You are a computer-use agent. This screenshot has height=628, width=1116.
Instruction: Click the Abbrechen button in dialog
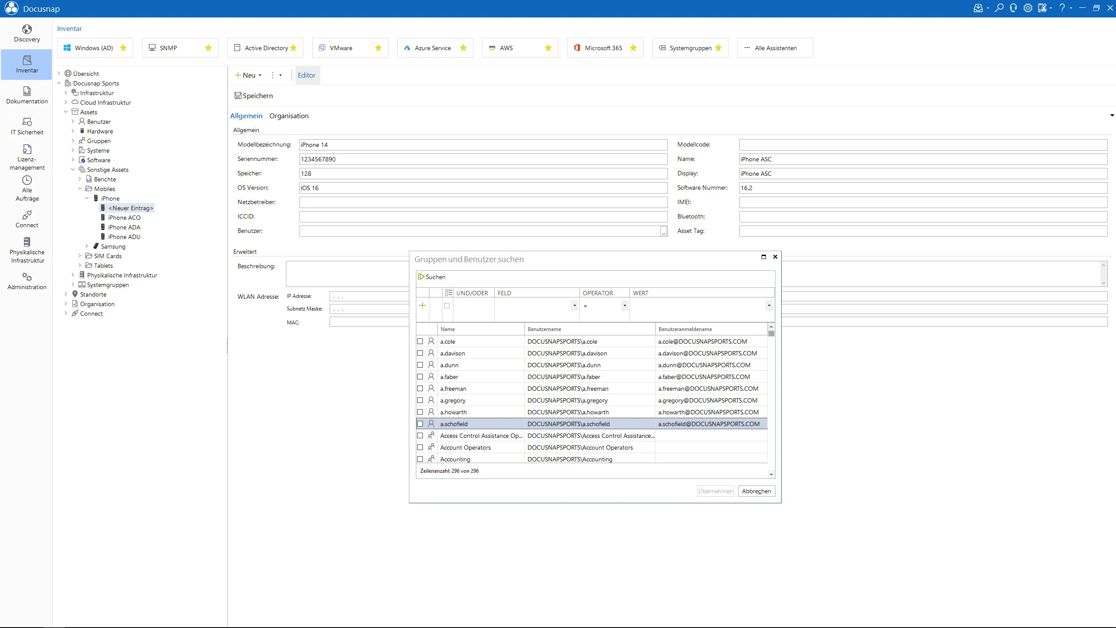(x=756, y=491)
